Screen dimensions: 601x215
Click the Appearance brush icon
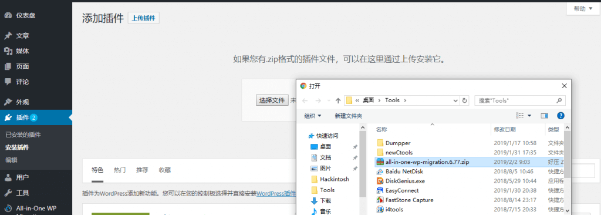click(x=8, y=102)
